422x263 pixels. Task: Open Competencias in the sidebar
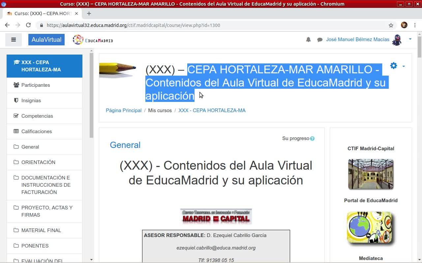pos(45,116)
